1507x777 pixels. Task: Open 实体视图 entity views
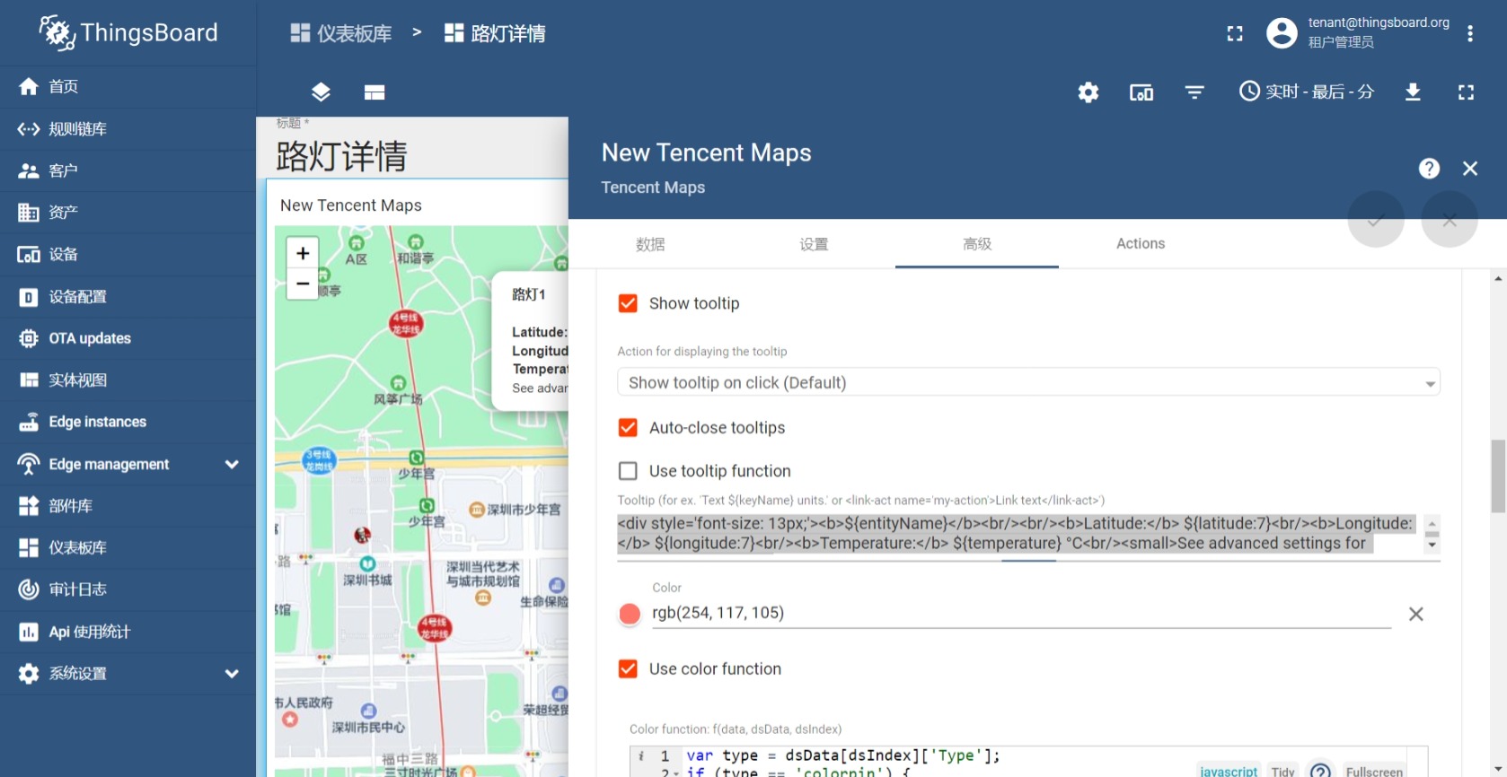point(128,380)
